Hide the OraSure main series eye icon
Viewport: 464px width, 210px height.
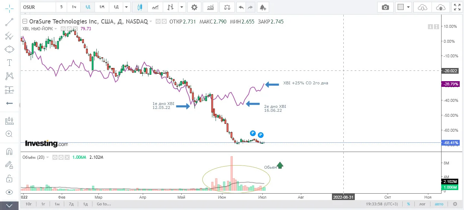pyautogui.click(x=158, y=21)
